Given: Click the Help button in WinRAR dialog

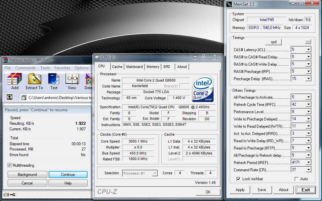Looking at the screenshot, I should coord(68,183).
